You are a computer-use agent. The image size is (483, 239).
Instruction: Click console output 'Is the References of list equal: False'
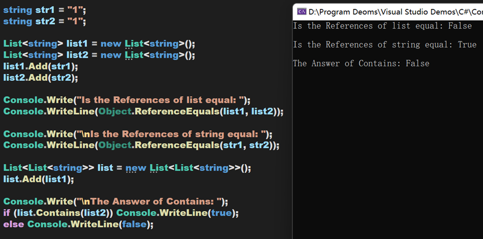[x=382, y=26]
